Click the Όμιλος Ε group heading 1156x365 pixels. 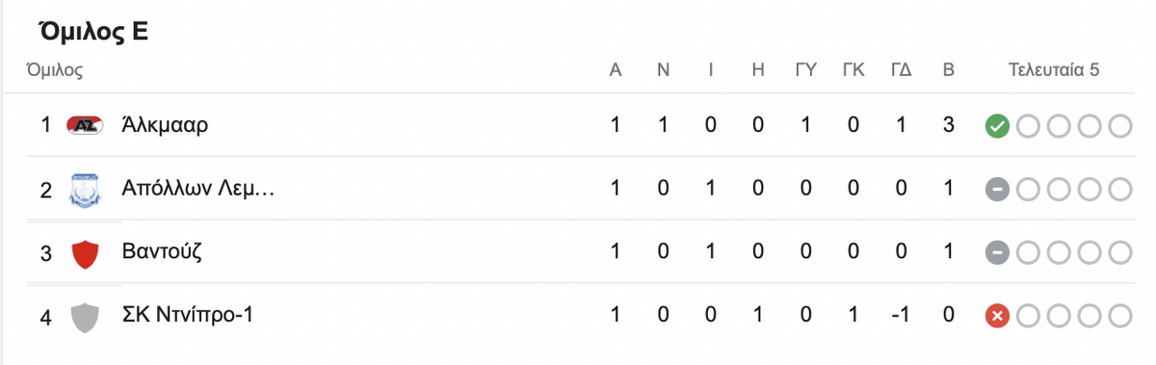[x=93, y=32]
